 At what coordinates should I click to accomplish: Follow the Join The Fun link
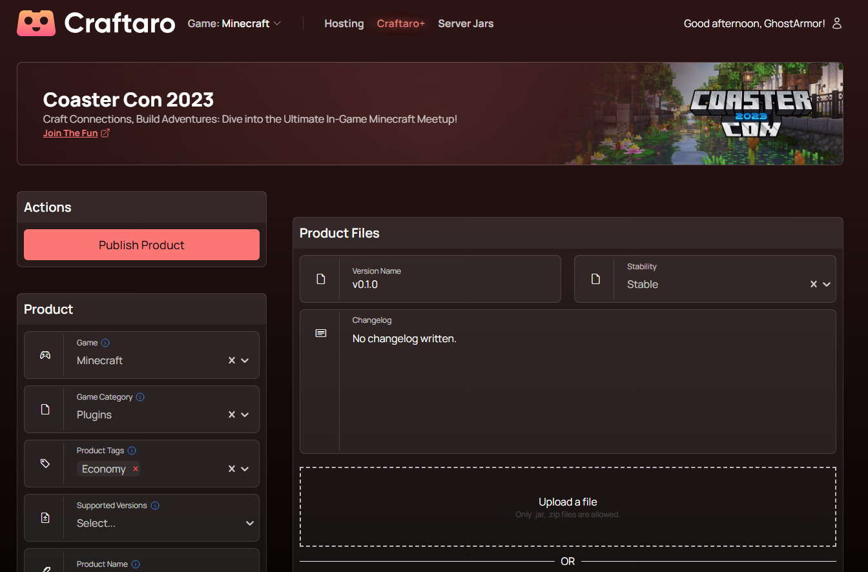point(70,133)
